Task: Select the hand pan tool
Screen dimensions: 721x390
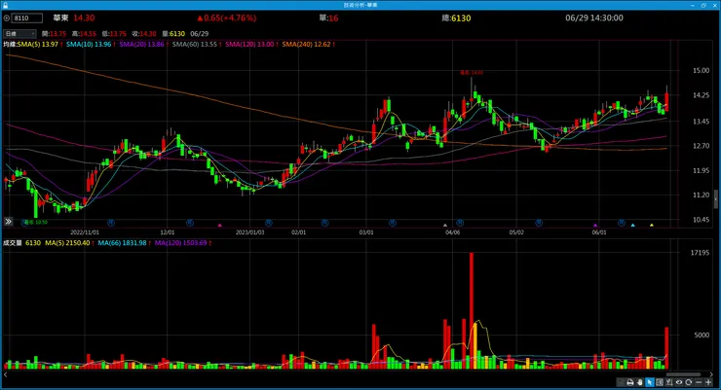Action: 639,382
